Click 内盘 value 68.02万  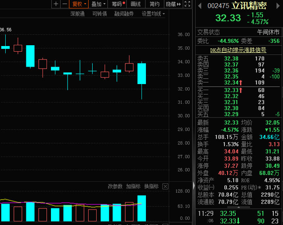click(269, 173)
